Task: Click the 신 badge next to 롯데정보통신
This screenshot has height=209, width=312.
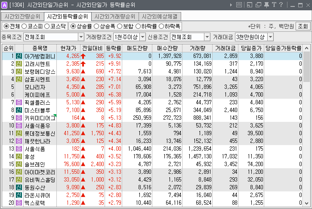Action: (19, 133)
